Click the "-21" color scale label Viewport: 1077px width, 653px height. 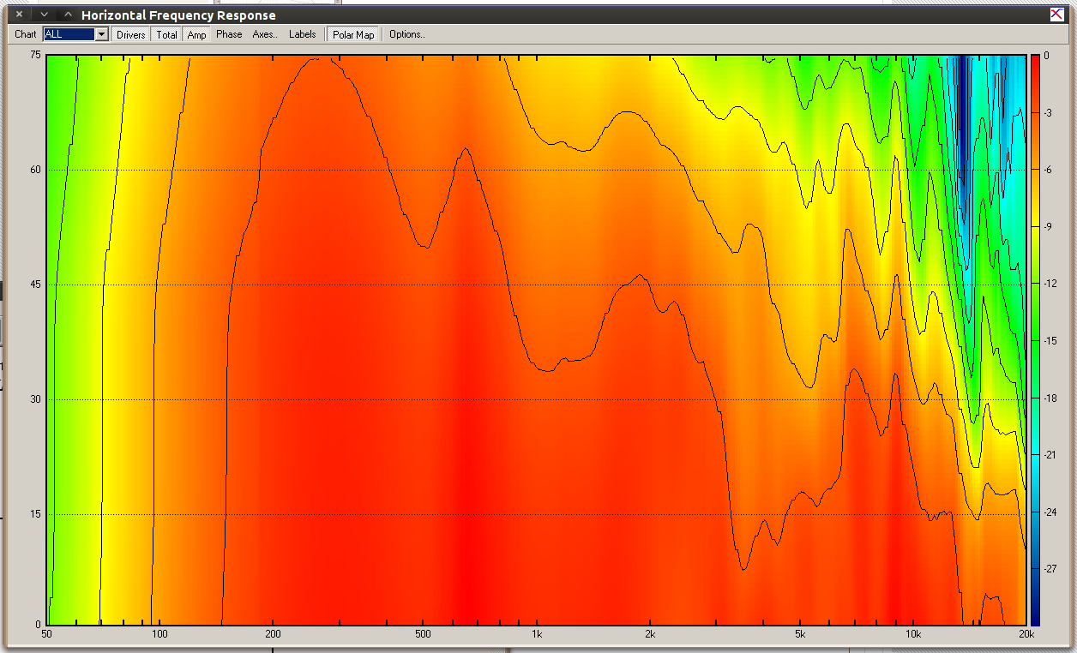pos(1050,455)
